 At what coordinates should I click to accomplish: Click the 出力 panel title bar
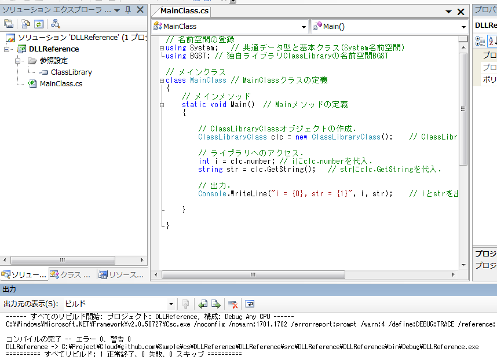click(248, 289)
